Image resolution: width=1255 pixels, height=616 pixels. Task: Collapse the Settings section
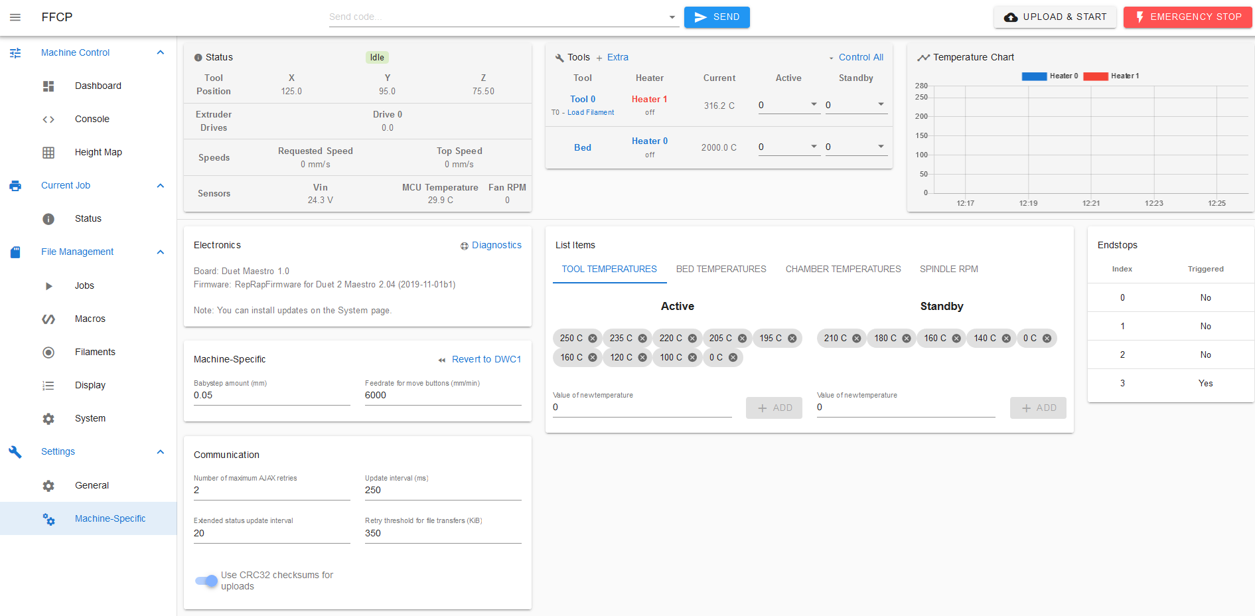pyautogui.click(x=160, y=452)
